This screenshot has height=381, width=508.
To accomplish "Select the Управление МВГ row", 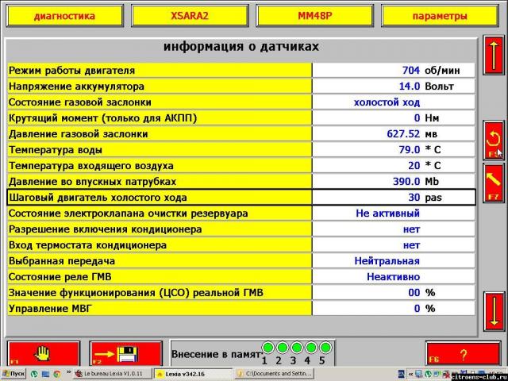I will pos(241,309).
